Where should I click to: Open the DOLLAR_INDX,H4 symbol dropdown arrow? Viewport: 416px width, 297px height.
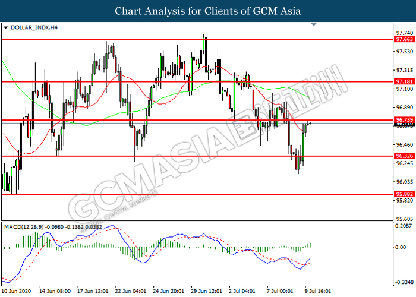[5, 27]
